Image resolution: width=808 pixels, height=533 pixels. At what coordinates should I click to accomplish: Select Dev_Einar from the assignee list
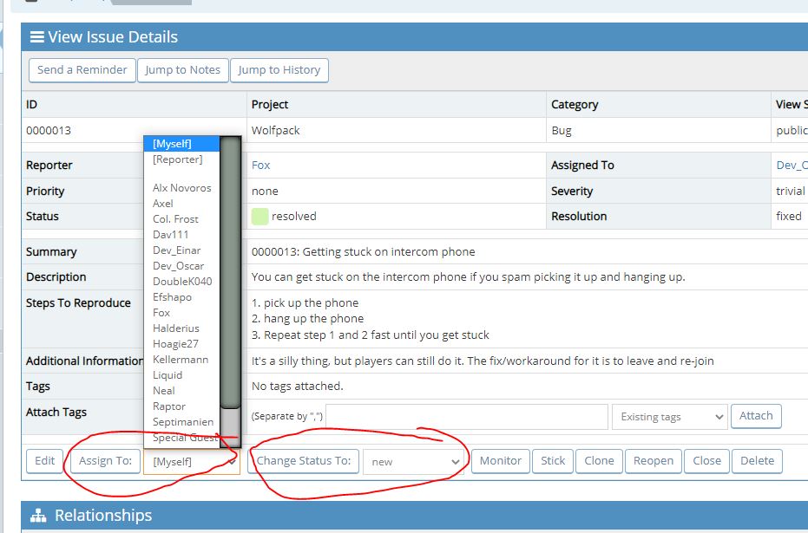click(176, 250)
